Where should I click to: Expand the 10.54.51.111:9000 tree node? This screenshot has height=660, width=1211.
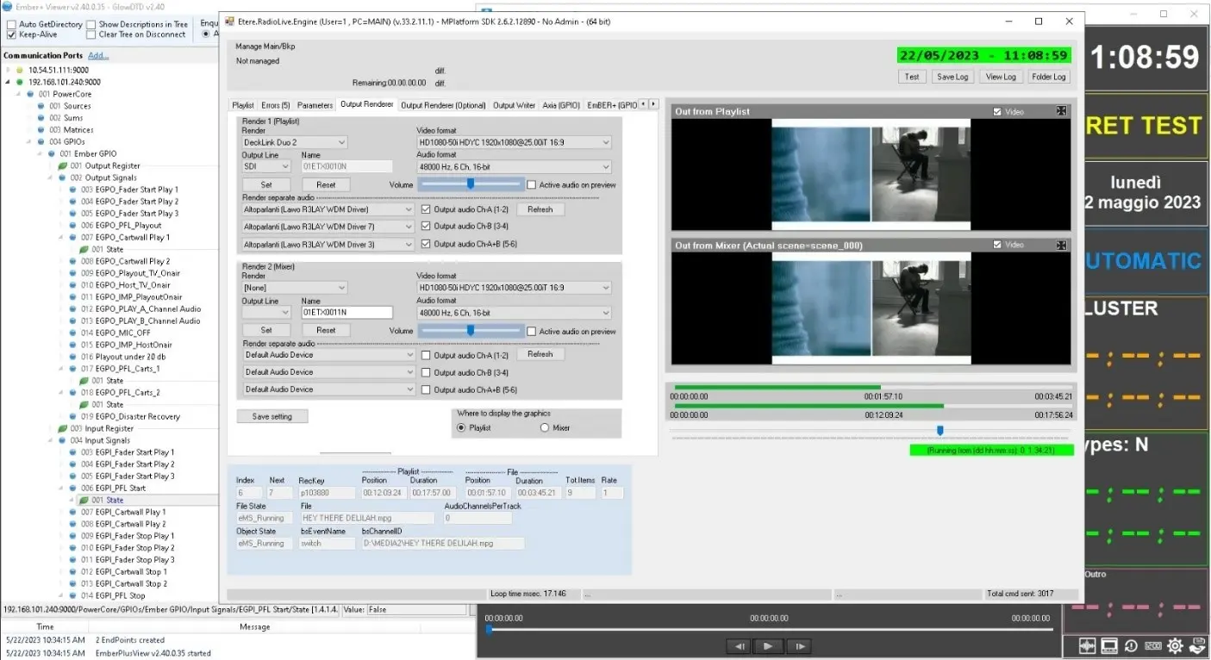9,70
